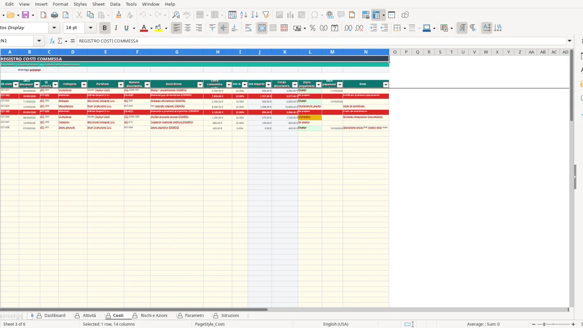
Task: Toggle Bold formatting
Action: tap(104, 28)
